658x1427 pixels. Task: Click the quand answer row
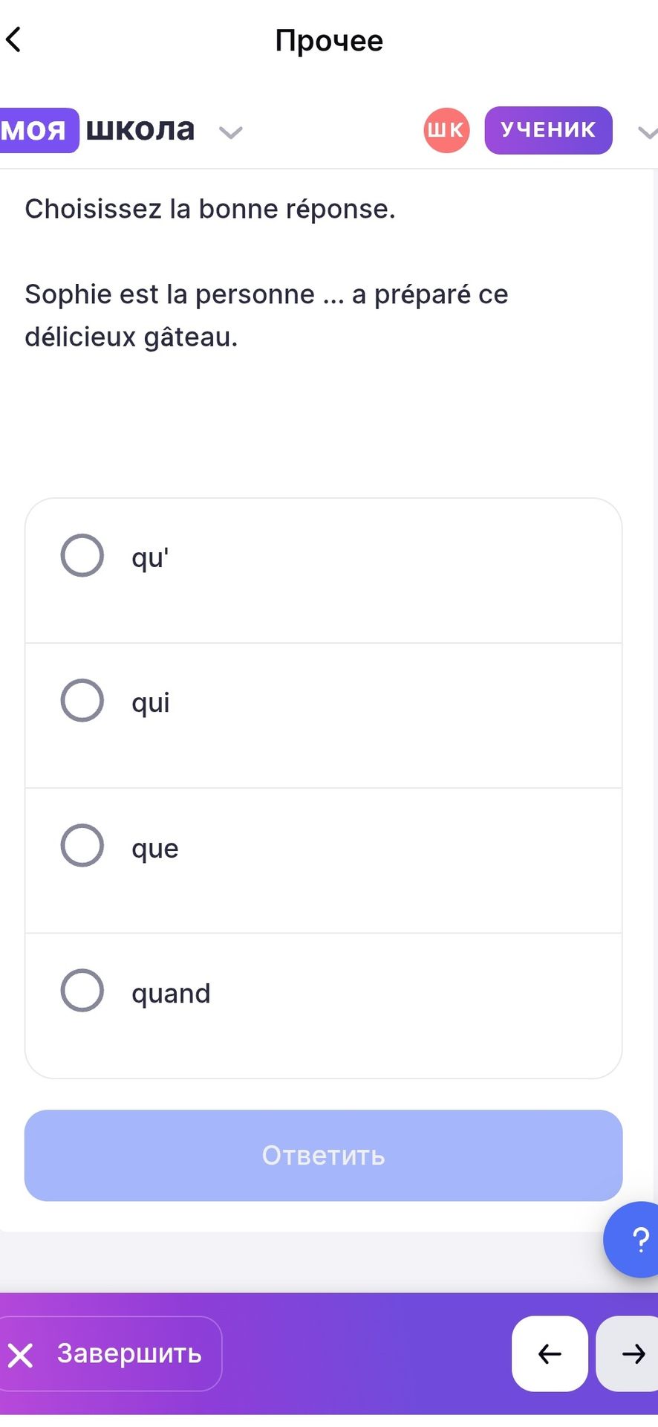point(323,1006)
